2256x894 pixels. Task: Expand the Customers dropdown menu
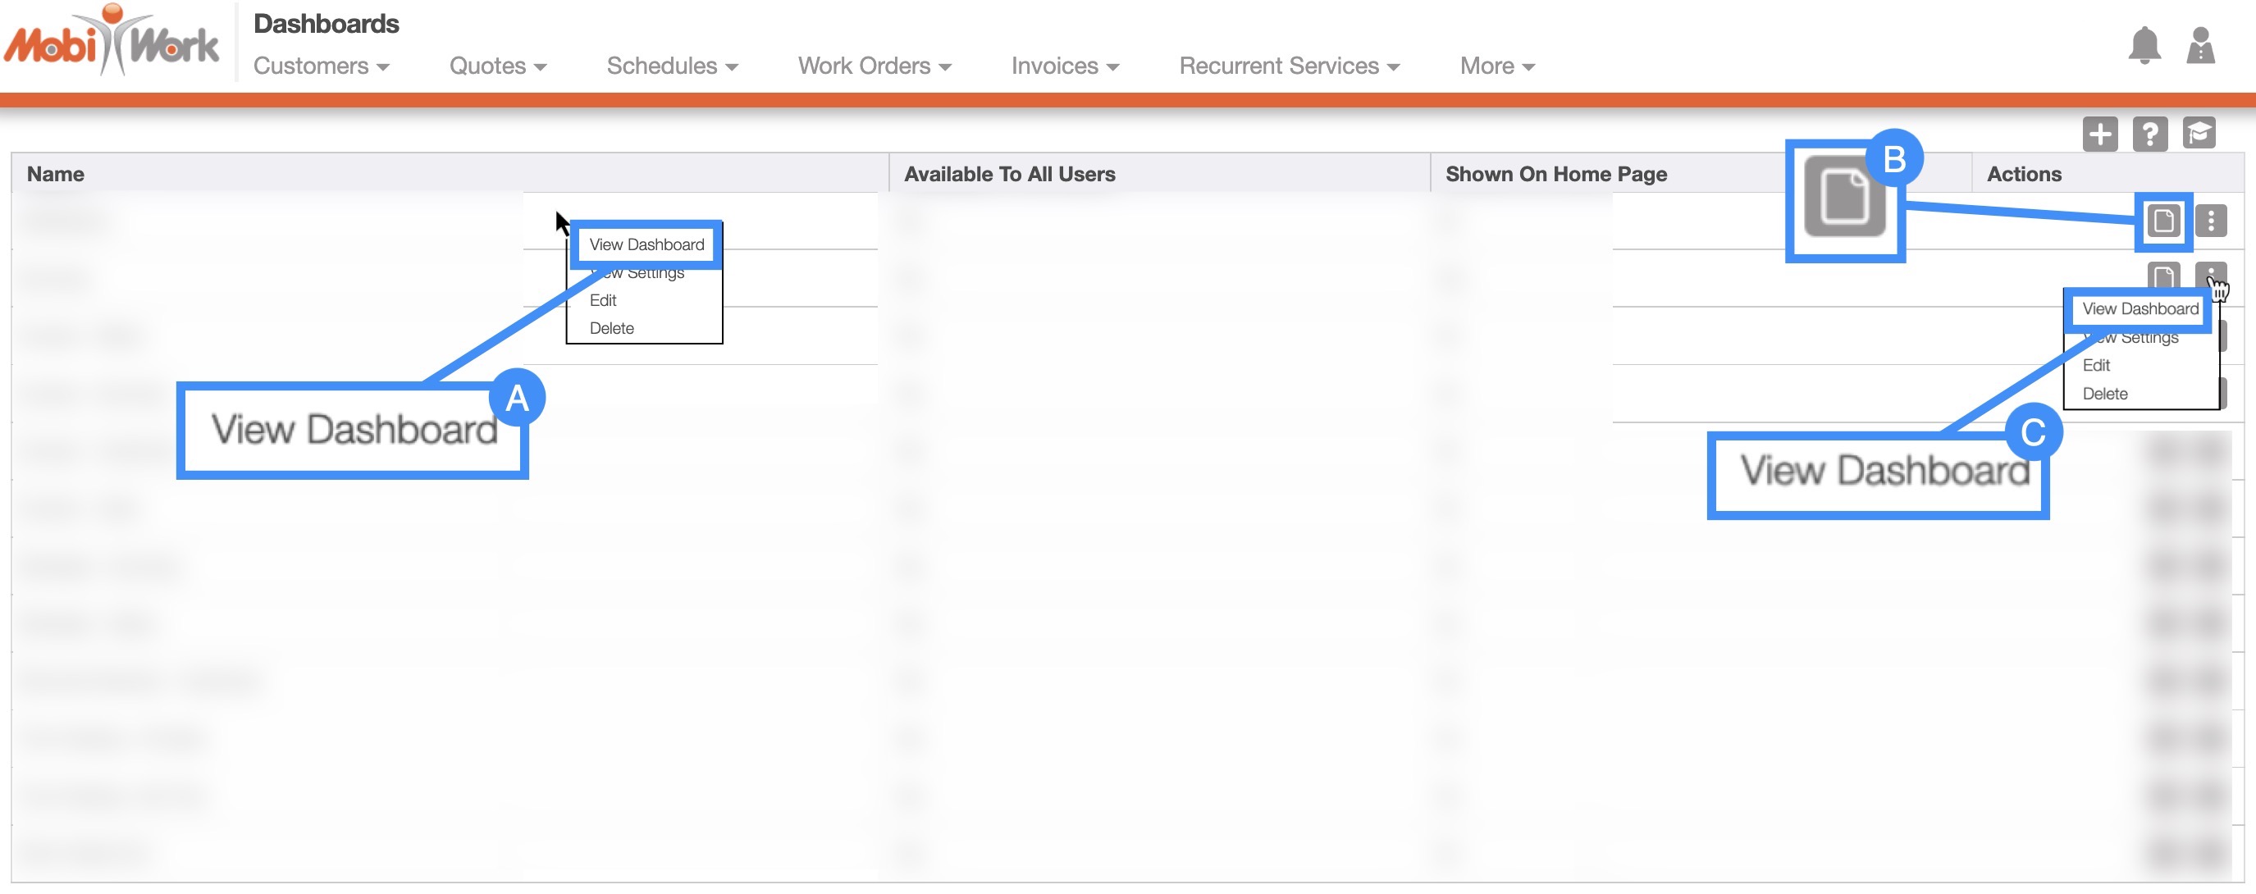click(x=321, y=66)
